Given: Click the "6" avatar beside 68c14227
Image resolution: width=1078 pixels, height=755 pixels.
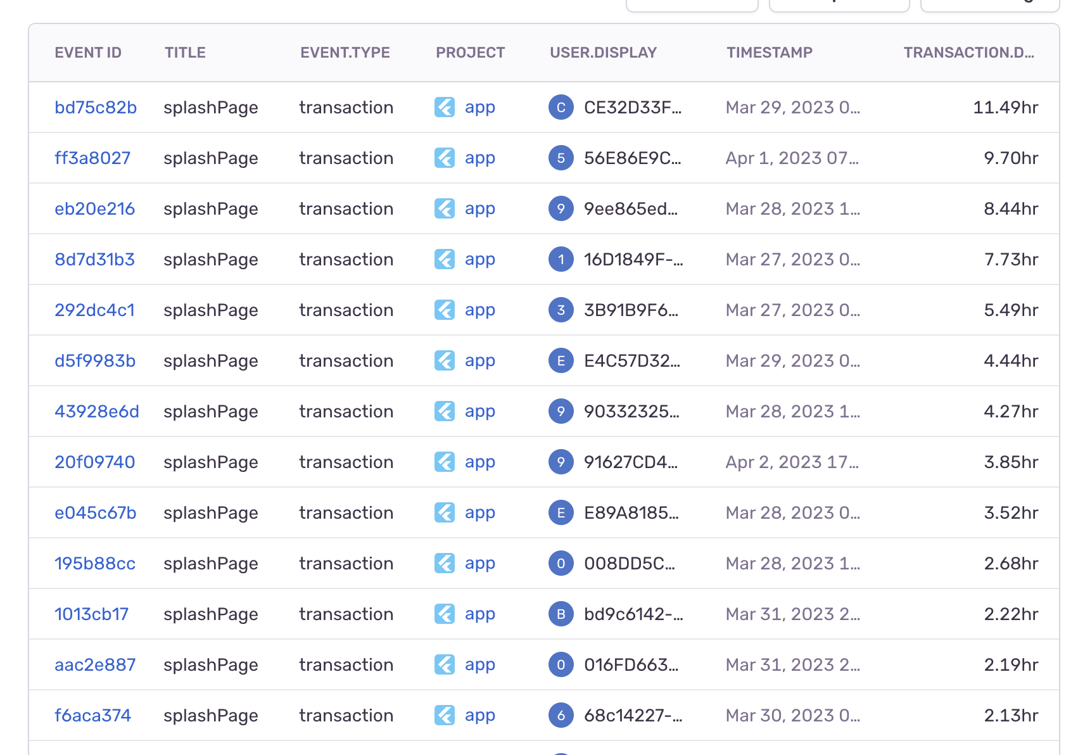Looking at the screenshot, I should [x=561, y=715].
